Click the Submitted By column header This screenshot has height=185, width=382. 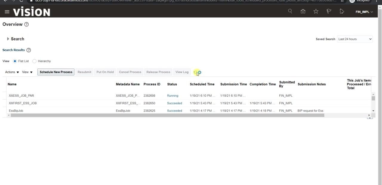(287, 84)
